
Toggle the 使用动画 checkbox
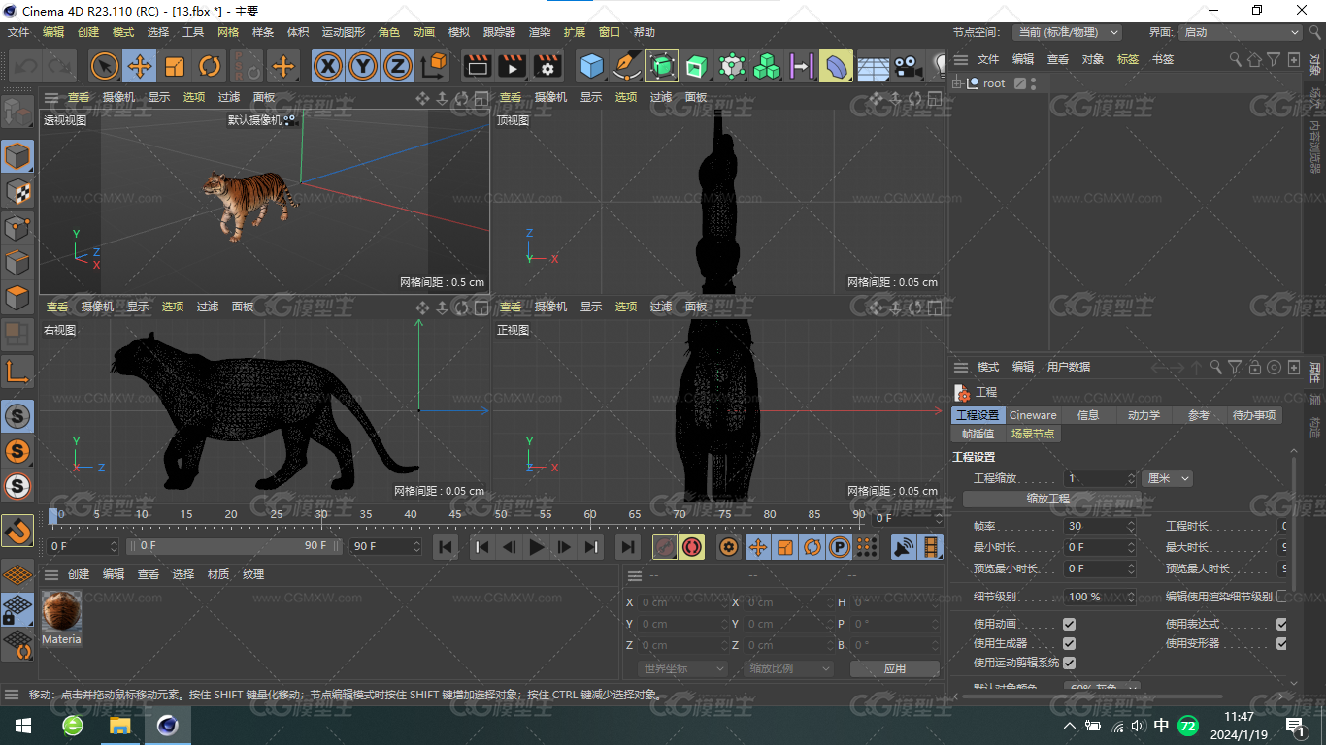pyautogui.click(x=1069, y=624)
